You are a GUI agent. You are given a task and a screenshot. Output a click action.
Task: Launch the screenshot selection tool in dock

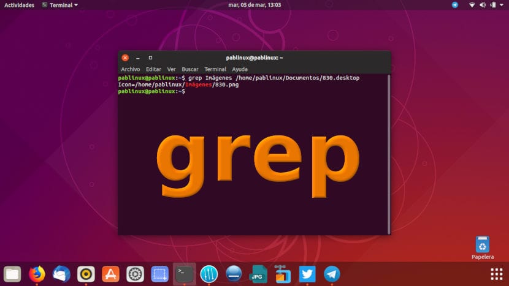pos(159,274)
